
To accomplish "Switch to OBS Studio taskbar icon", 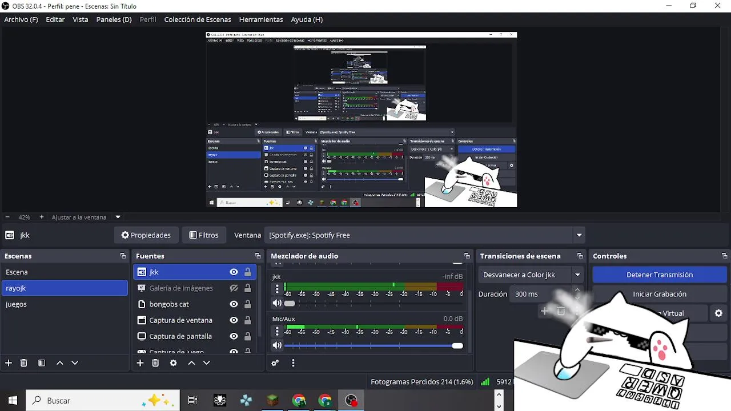I will point(351,401).
